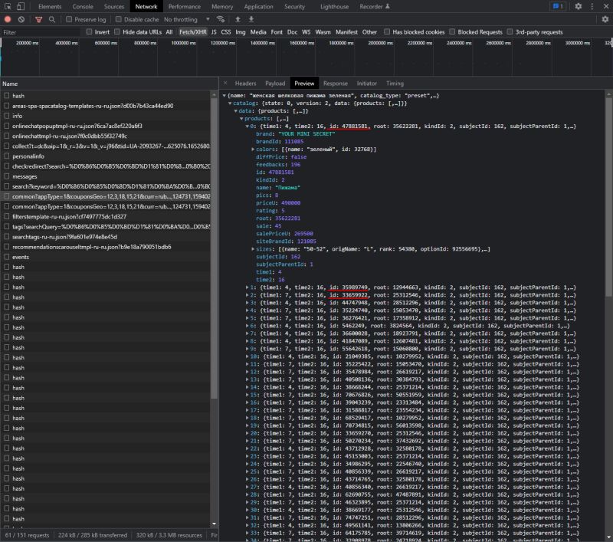Filter requests by Doc type
The image size is (613, 542).
pyautogui.click(x=292, y=32)
